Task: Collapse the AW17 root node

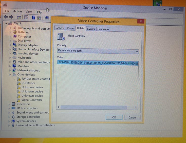Action: (6, 24)
